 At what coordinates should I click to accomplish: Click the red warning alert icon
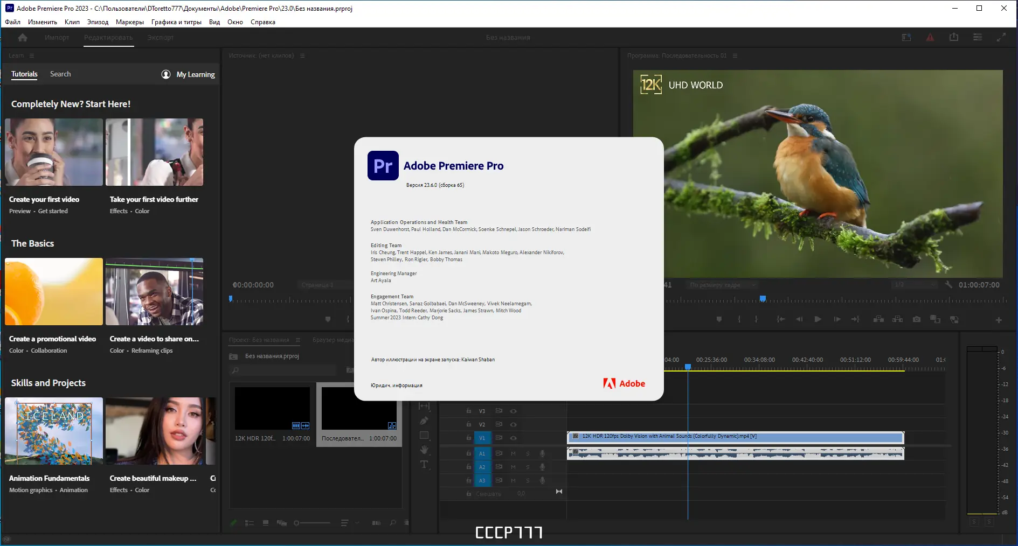point(930,37)
